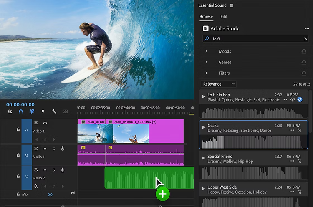Toggle the timeline Snap magnet icon
Screen dimensions: 313x207
point(21,111)
